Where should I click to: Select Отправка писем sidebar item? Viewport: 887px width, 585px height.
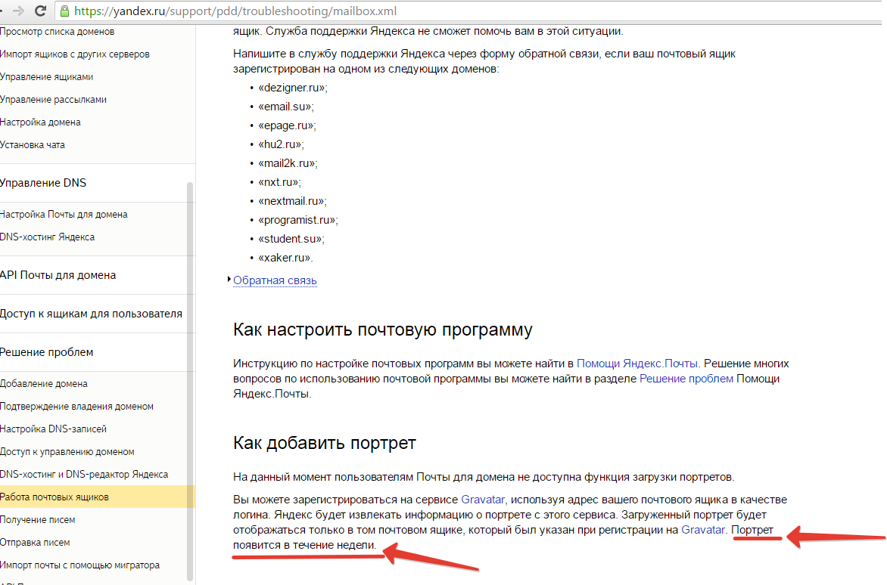pos(35,542)
